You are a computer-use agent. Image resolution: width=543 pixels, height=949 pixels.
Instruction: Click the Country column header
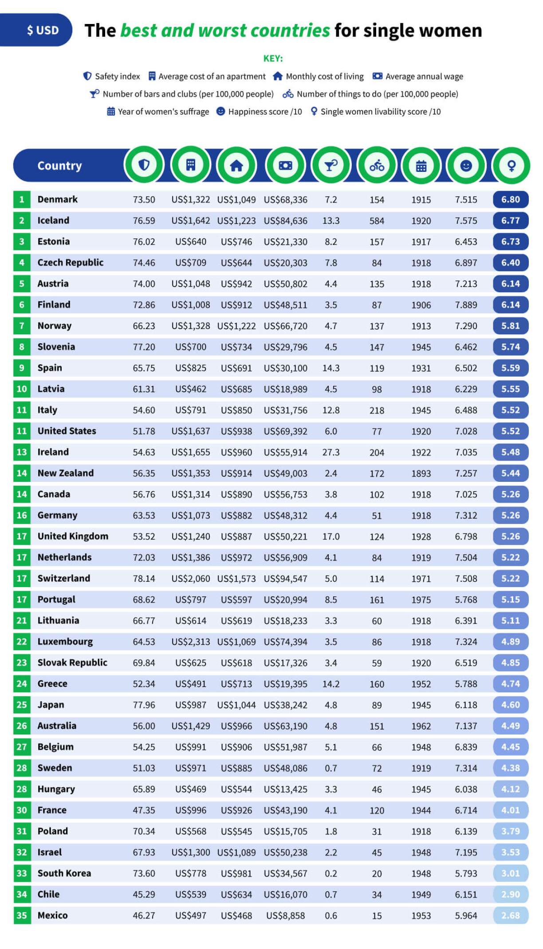pyautogui.click(x=59, y=166)
